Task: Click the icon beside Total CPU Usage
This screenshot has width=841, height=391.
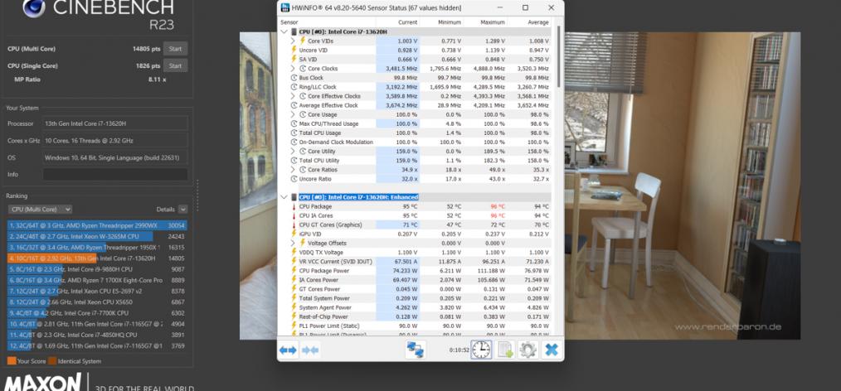Action: point(294,133)
